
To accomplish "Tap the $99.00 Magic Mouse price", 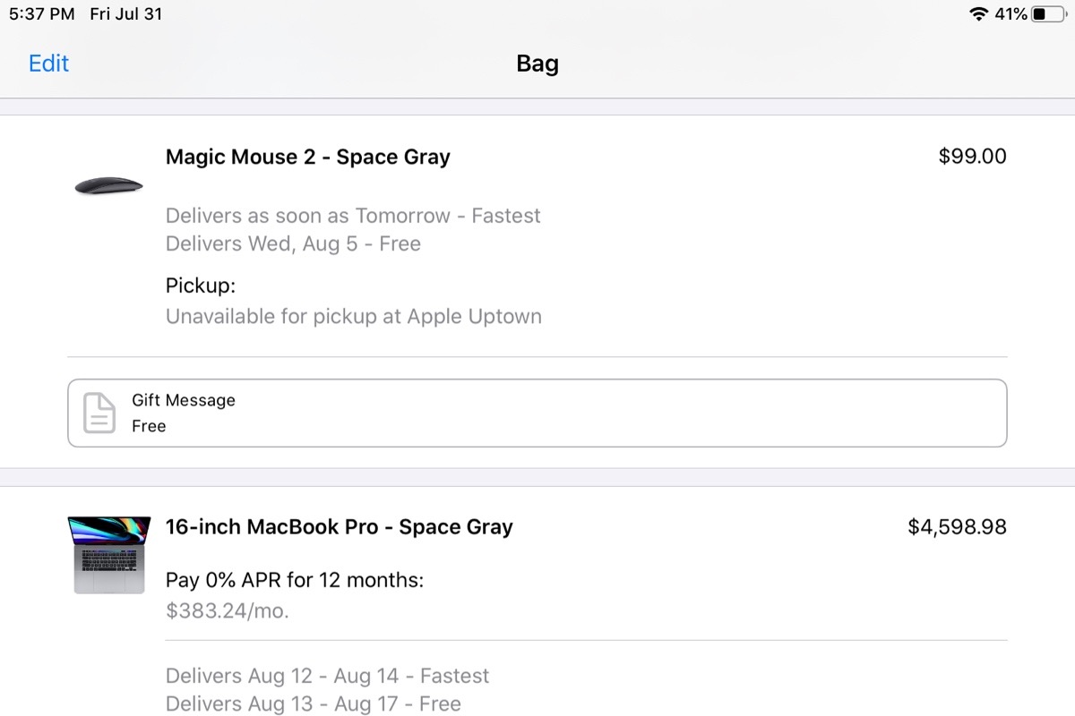I will tap(972, 157).
